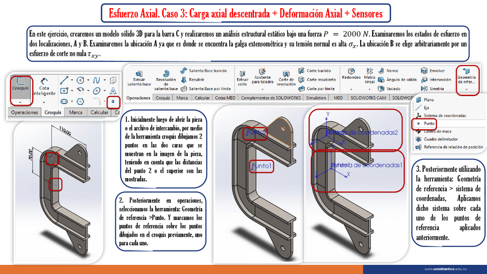Switch to Cotas MBD ribbon tab

click(x=225, y=98)
